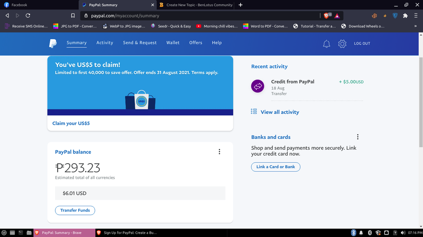
Task: Click the cookie extension icon
Action: click(374, 16)
